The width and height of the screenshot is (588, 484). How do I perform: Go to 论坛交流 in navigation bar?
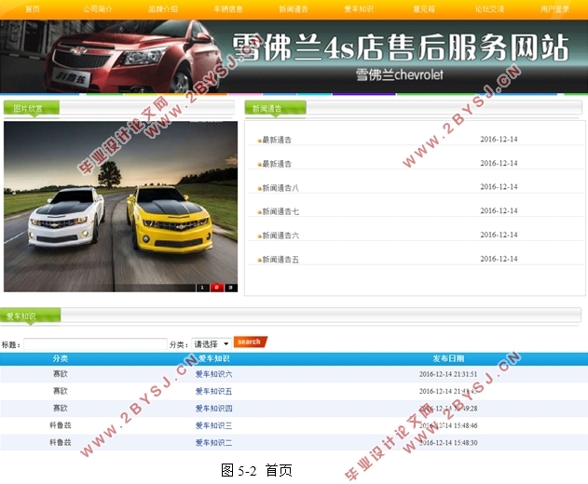489,9
